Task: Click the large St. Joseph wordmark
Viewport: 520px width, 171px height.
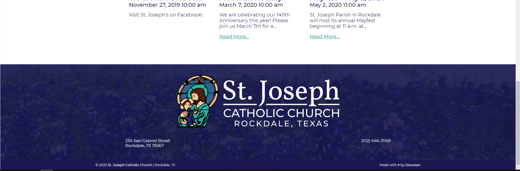Action: pos(281,91)
